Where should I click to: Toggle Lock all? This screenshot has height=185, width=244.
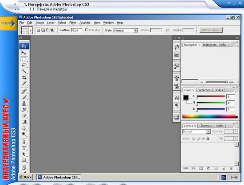click(208, 139)
